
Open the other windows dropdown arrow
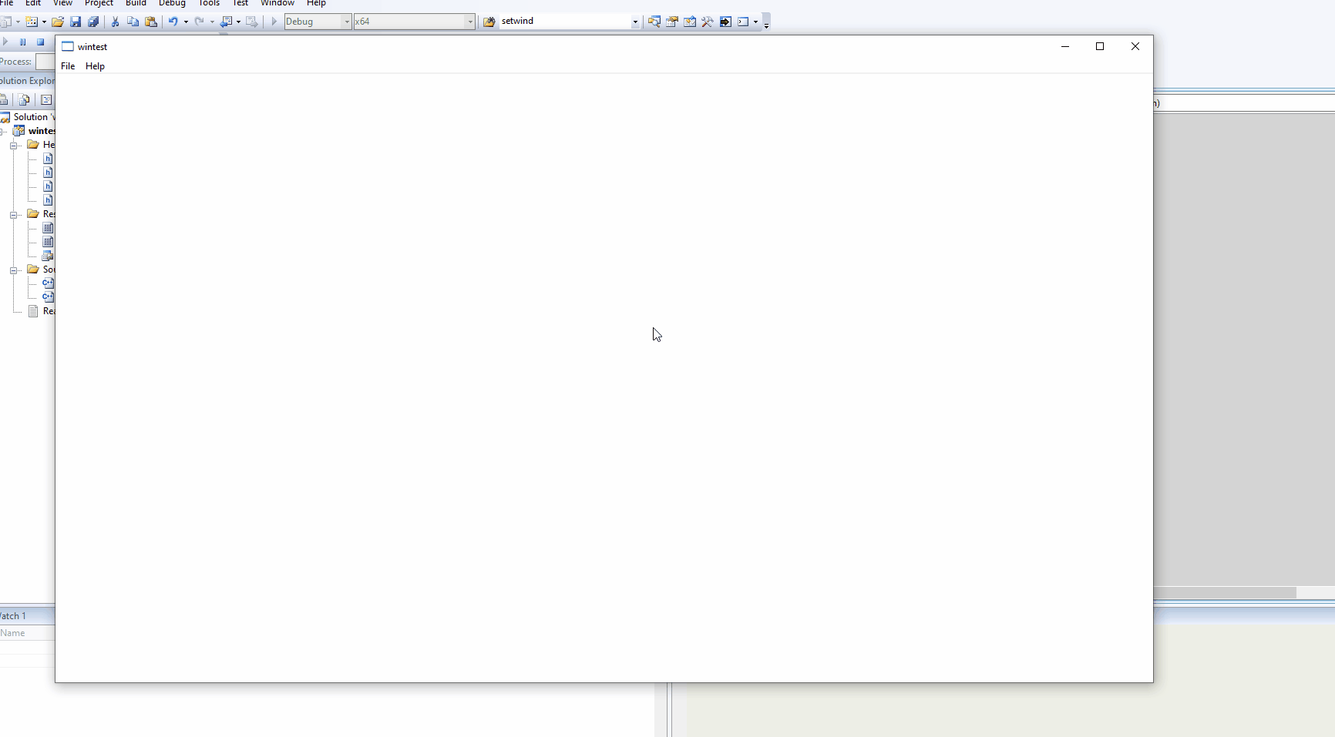[755, 22]
